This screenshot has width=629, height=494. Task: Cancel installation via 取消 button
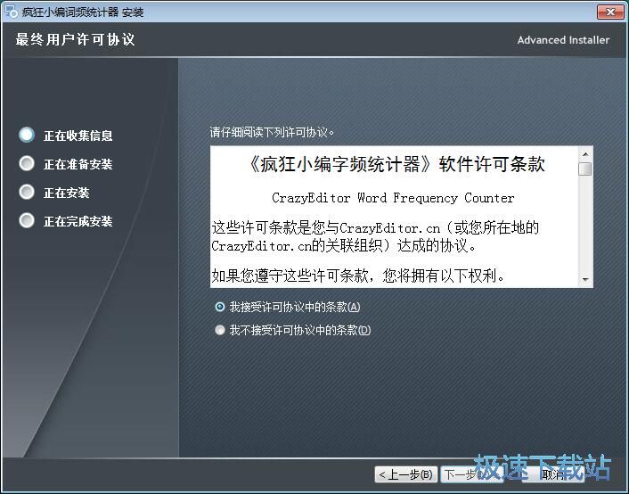(x=554, y=474)
